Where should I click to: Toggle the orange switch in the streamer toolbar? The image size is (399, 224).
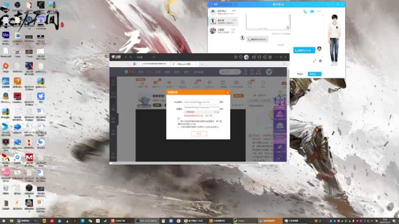coord(156,82)
